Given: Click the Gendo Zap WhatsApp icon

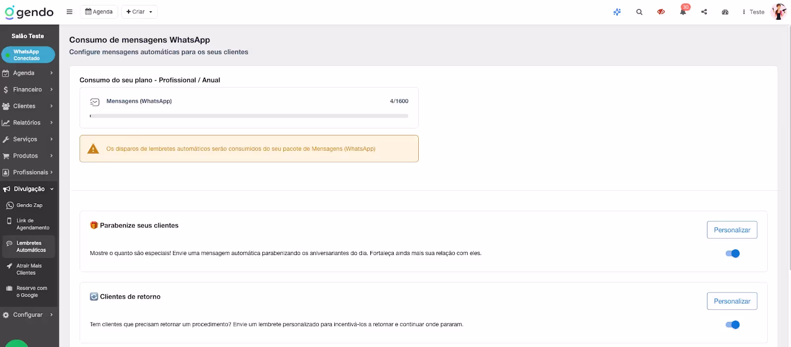Looking at the screenshot, I should tap(10, 205).
